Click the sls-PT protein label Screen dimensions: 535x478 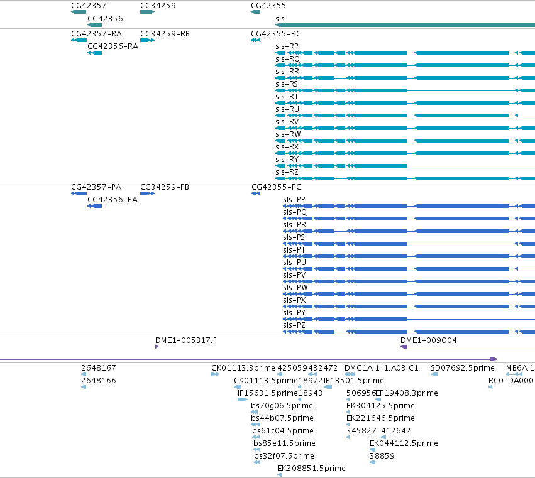point(294,250)
